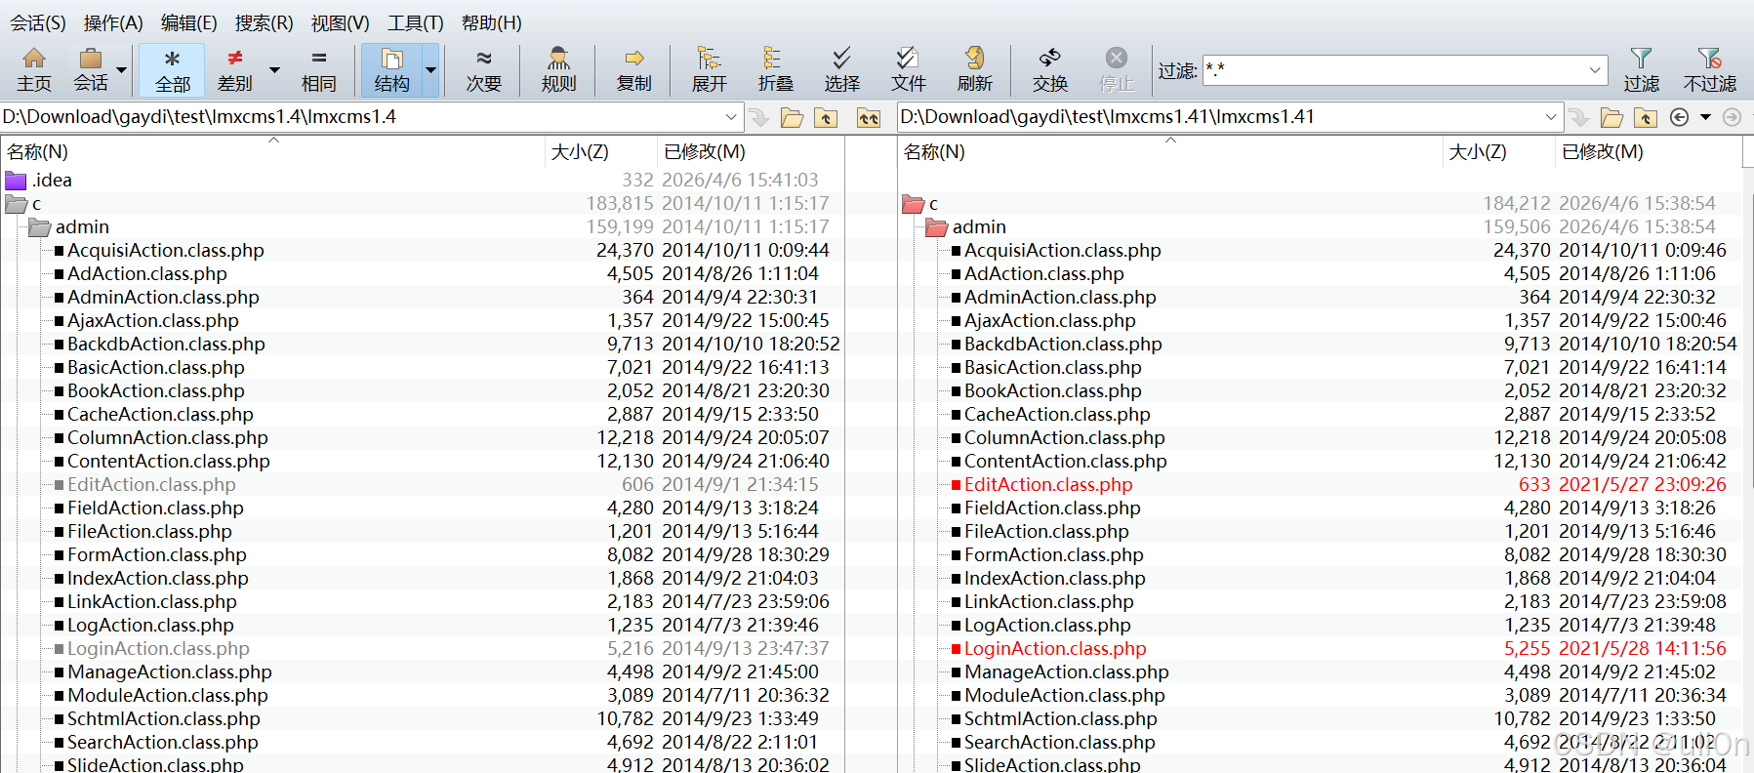Toggle the 全部 show-all filter
Viewport: 1754px width, 773px height.
(172, 70)
